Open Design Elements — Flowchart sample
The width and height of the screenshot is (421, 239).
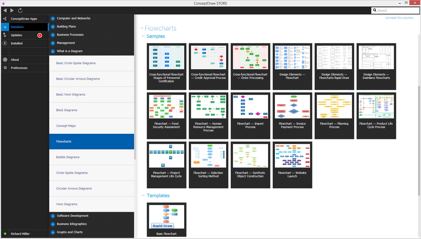(292, 66)
